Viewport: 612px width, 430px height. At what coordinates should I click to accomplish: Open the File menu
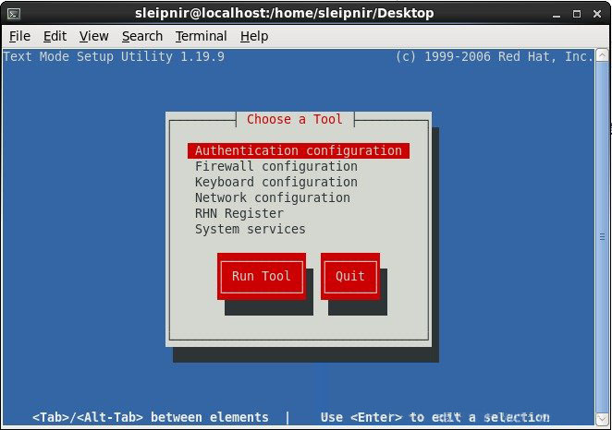[x=19, y=36]
